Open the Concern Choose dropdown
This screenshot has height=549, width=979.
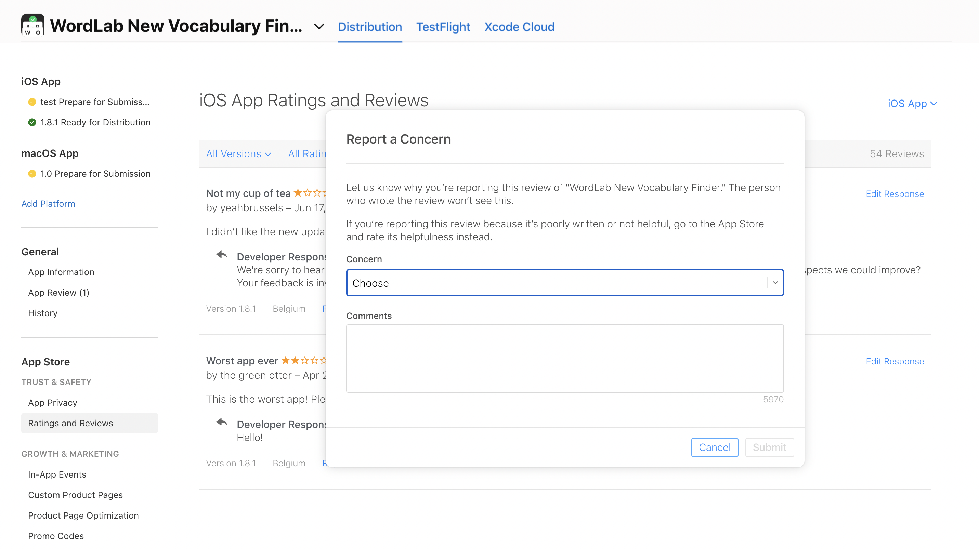pyautogui.click(x=565, y=283)
